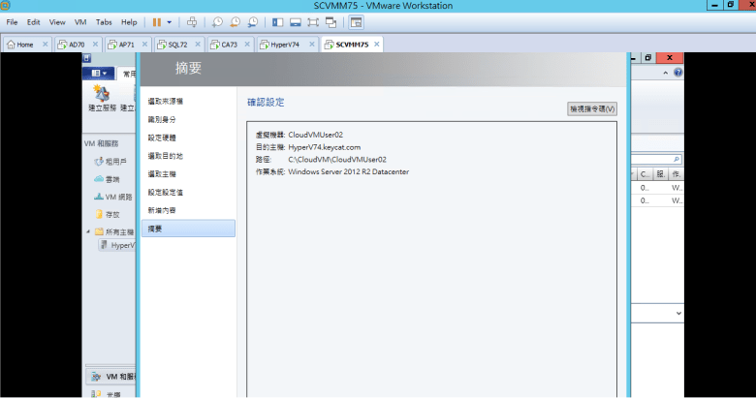The height and width of the screenshot is (398, 756).
Task: Enter full screen mode icon
Action: point(313,21)
